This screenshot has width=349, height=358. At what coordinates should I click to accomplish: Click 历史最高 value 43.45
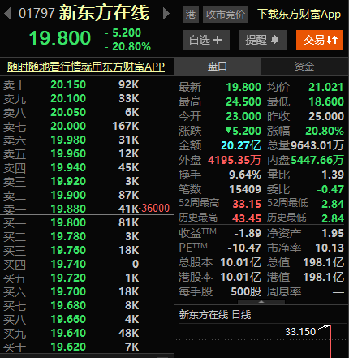click(247, 218)
